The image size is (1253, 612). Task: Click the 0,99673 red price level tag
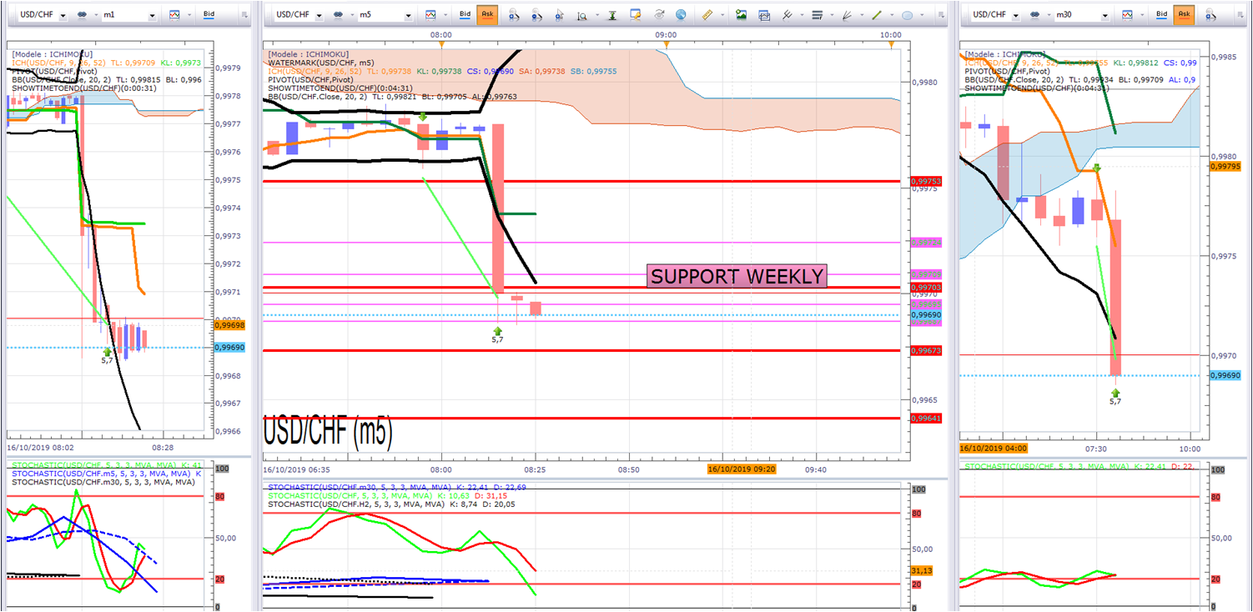[x=926, y=351]
